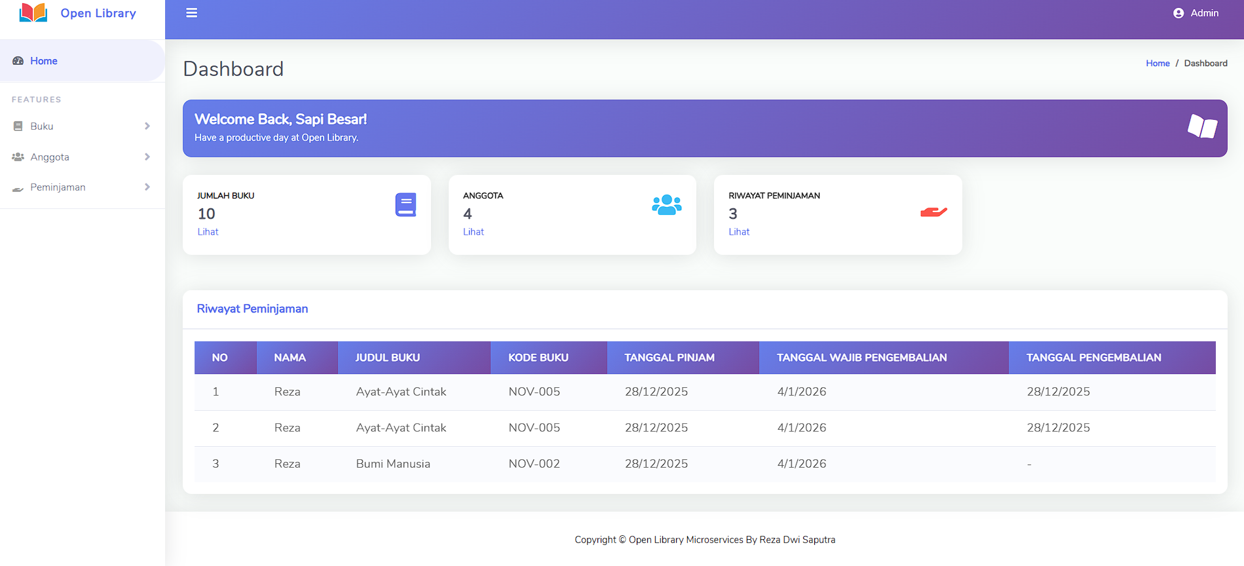Viewport: 1244px width, 566px height.
Task: Click the red hand icon in Riwayat Peminjaman card
Action: click(933, 212)
